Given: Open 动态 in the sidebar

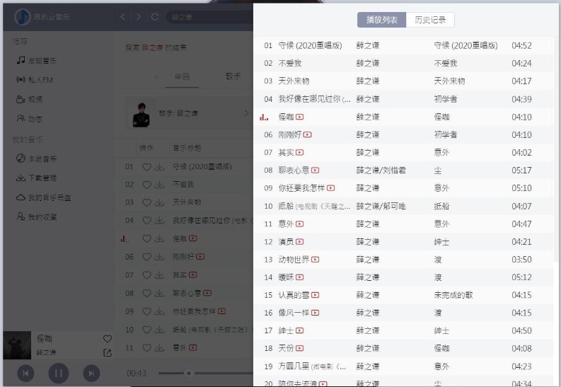Looking at the screenshot, I should click(x=29, y=118).
